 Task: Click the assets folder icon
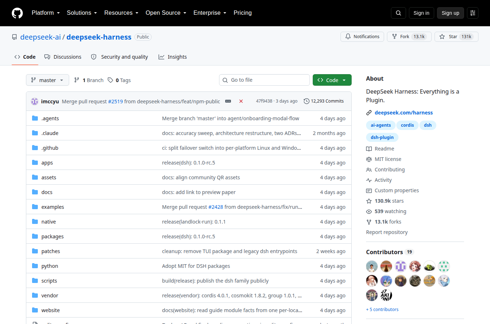click(x=35, y=177)
